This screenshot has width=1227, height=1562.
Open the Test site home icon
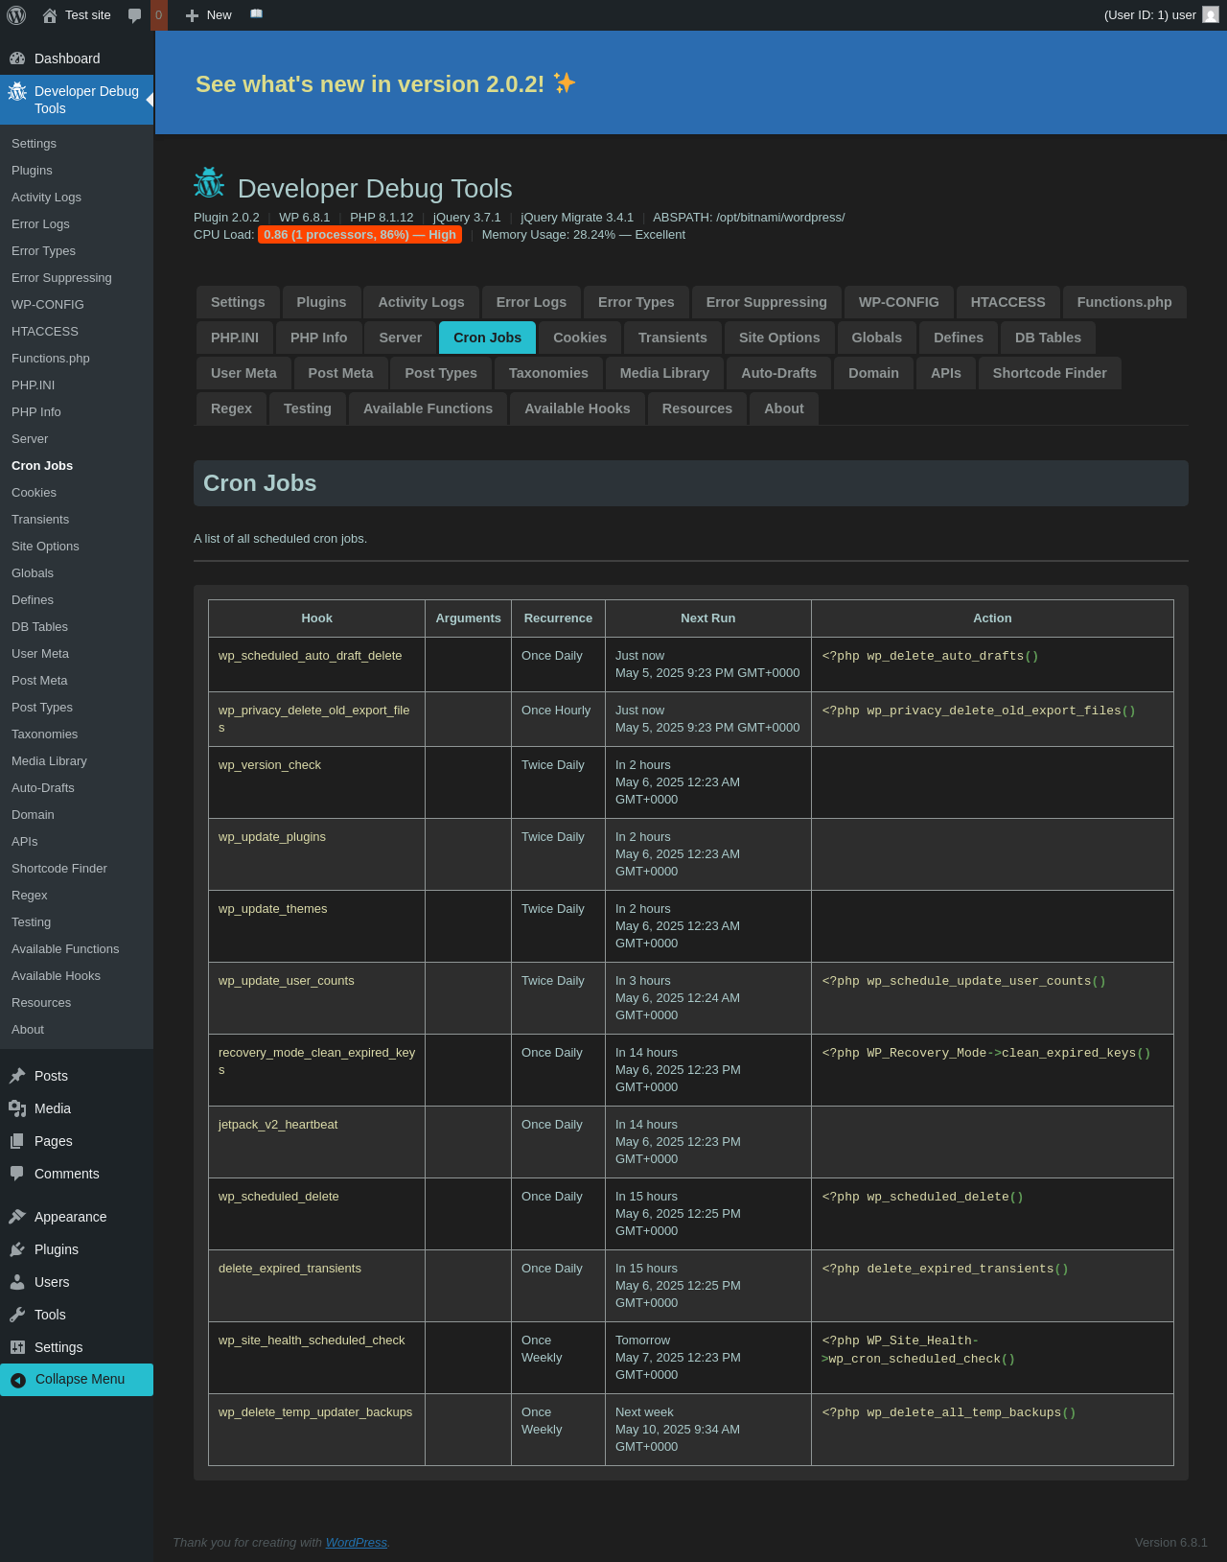(50, 15)
